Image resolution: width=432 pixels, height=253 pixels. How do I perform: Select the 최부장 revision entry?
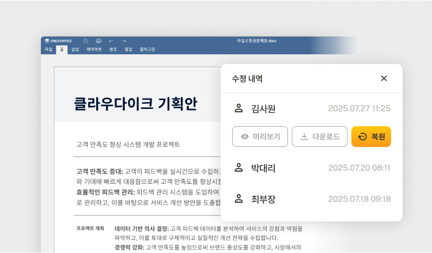point(312,199)
